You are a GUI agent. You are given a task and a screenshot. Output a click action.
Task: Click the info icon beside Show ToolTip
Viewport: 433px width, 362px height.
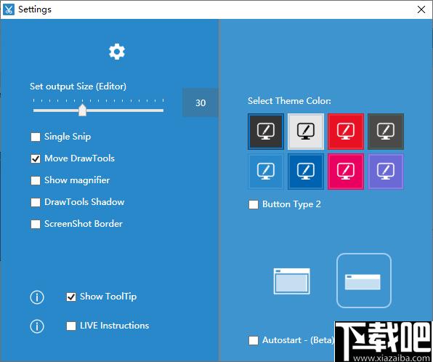click(37, 297)
